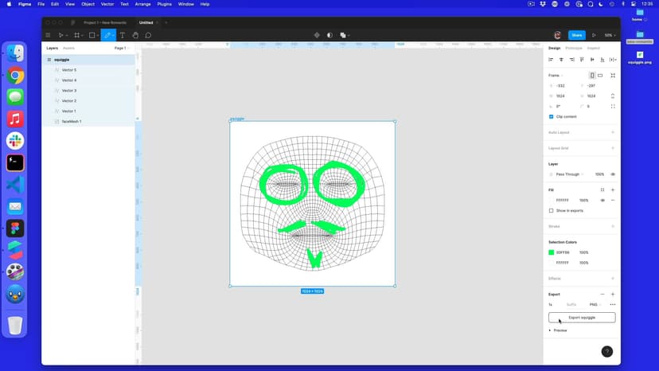The width and height of the screenshot is (659, 371).
Task: Click the Present play icon
Action: (594, 35)
